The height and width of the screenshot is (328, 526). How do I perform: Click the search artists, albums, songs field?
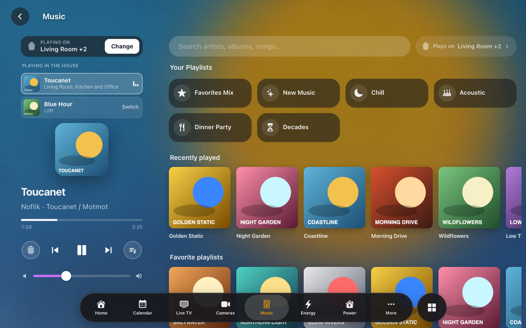tap(290, 46)
